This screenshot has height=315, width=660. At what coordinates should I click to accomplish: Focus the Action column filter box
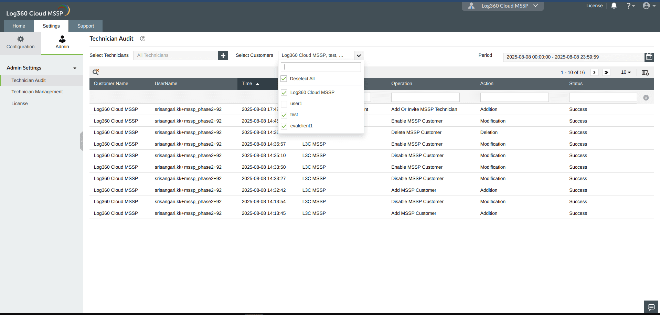pos(514,97)
